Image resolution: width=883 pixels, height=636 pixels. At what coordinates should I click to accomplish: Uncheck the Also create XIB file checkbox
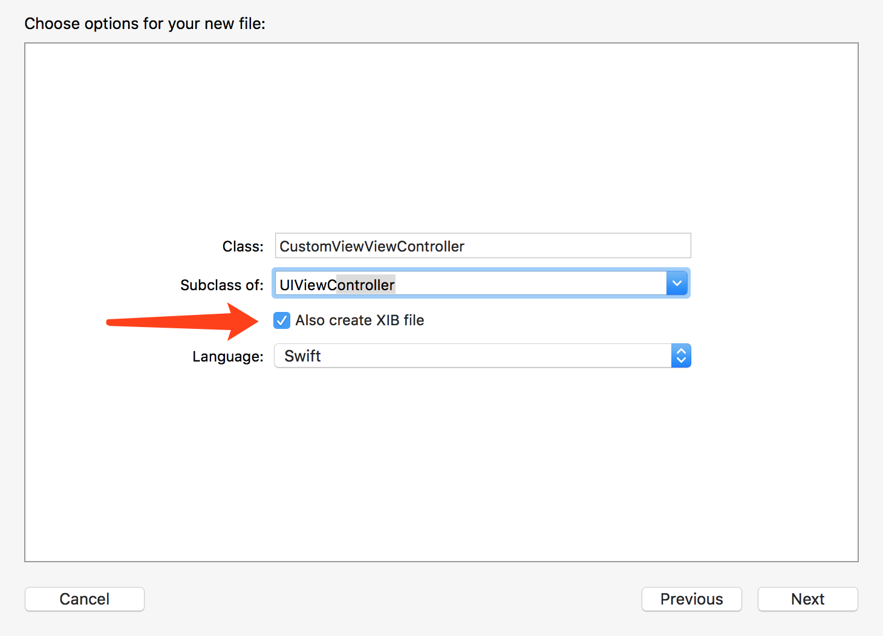[x=282, y=320]
